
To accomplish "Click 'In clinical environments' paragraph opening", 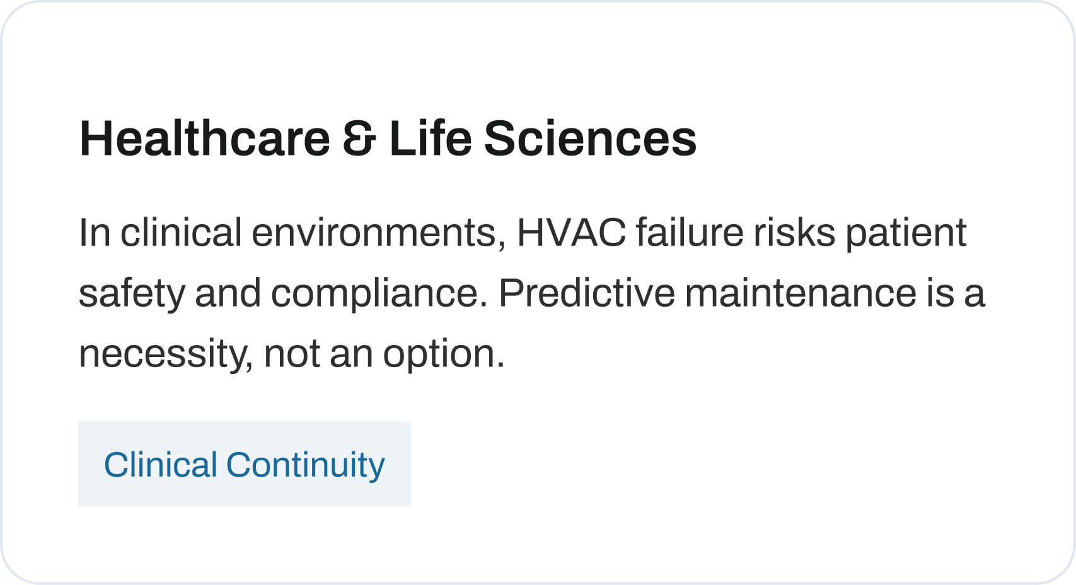I will point(292,232).
